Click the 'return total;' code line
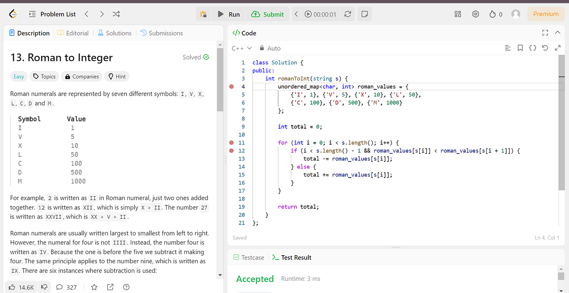569x293 pixels. (298, 207)
